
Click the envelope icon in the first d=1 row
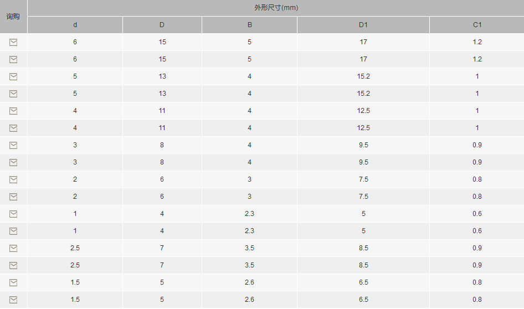13,214
